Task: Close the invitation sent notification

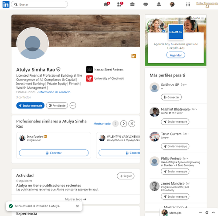Action: tap(78, 206)
